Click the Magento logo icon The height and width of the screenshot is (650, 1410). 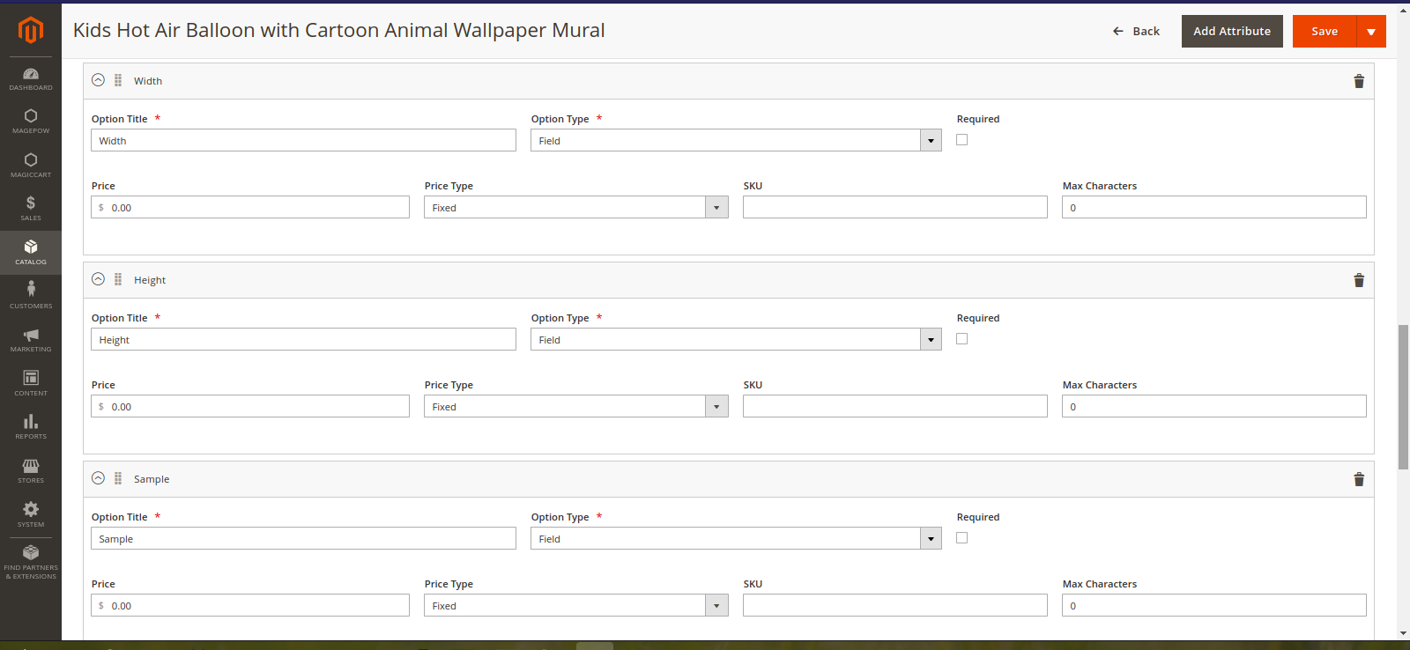coord(31,30)
